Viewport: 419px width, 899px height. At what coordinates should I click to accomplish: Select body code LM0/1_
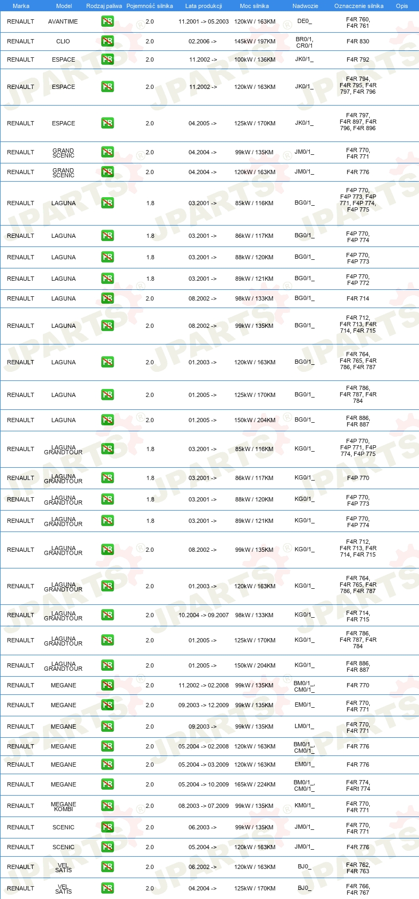pyautogui.click(x=304, y=726)
